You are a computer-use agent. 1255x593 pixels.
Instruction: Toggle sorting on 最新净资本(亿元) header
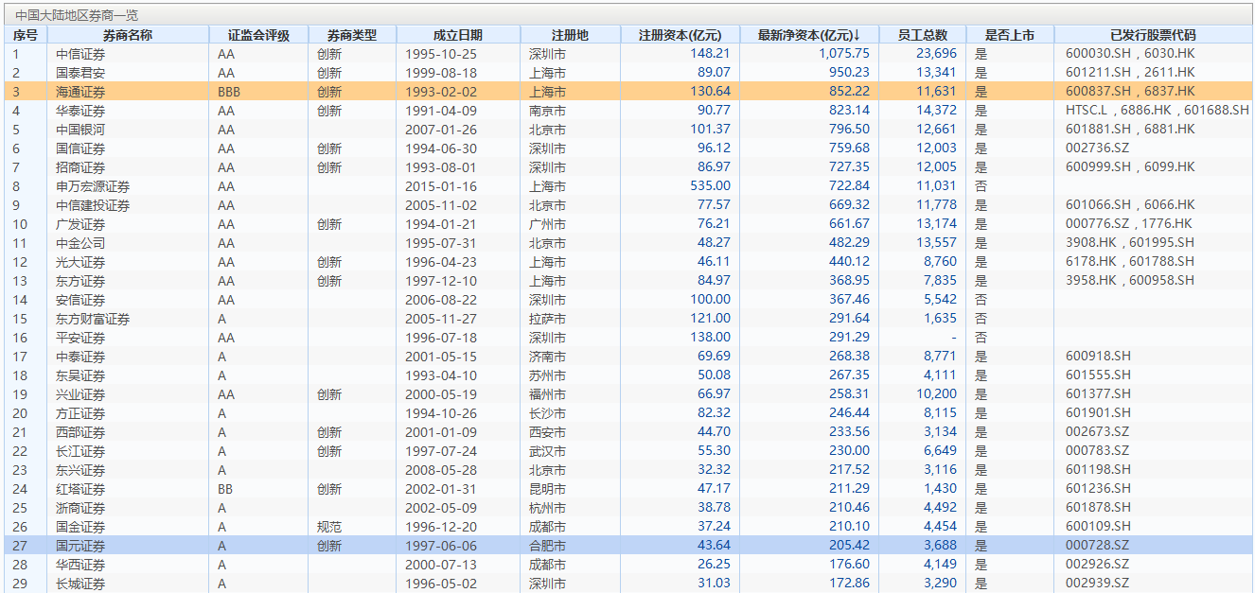tap(808, 35)
